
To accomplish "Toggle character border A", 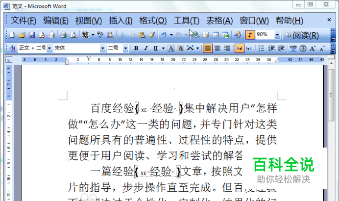I will 171,48.
